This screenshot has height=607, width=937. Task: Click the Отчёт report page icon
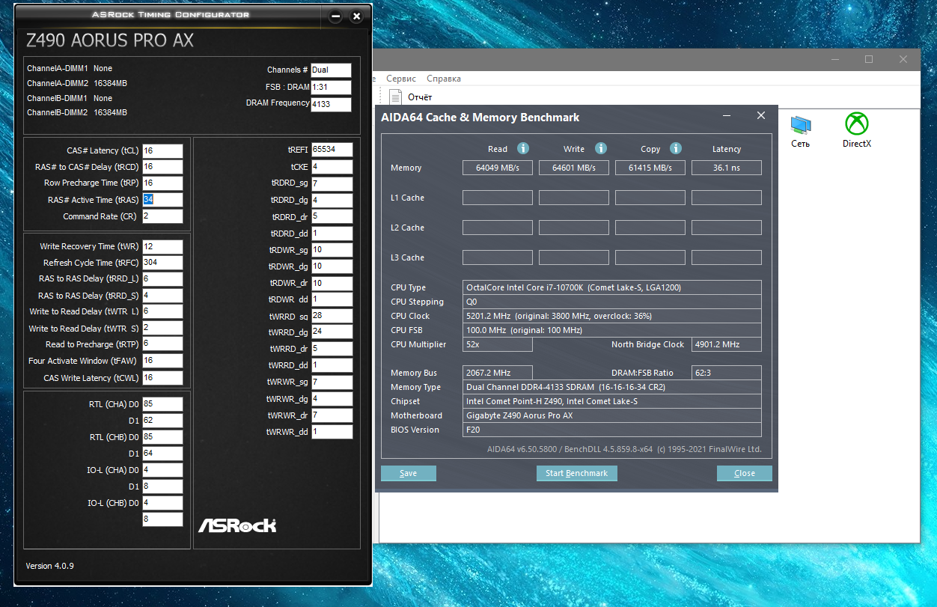[x=396, y=97]
